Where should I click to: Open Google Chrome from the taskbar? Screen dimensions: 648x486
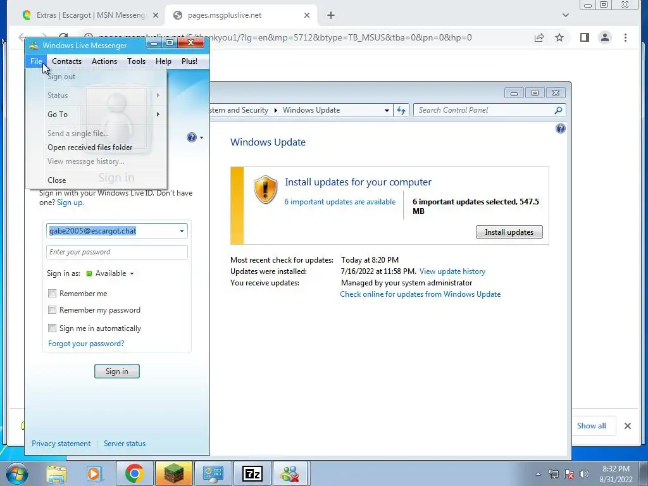[x=134, y=473]
